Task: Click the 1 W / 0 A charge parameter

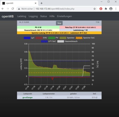Action: [49, 98]
